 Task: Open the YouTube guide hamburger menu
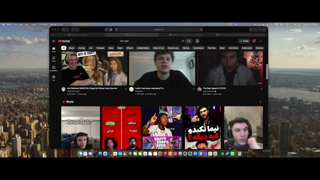click(53, 41)
